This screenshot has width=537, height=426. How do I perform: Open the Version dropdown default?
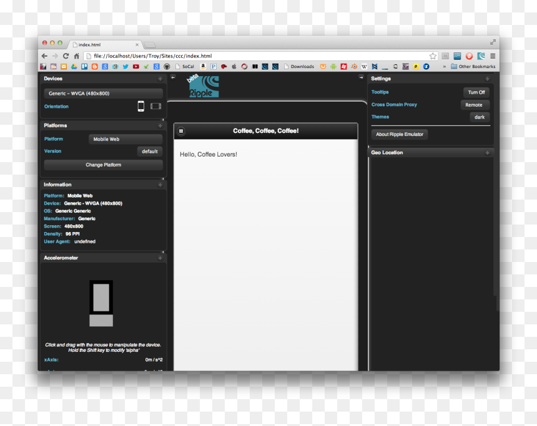point(150,151)
